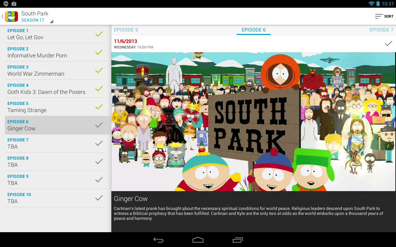
Task: Open the Hangouts notification icon
Action: click(x=6, y=4)
